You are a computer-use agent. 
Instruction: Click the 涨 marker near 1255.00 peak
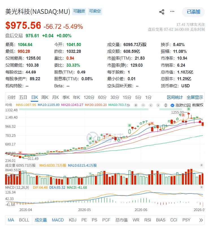pos(188,109)
